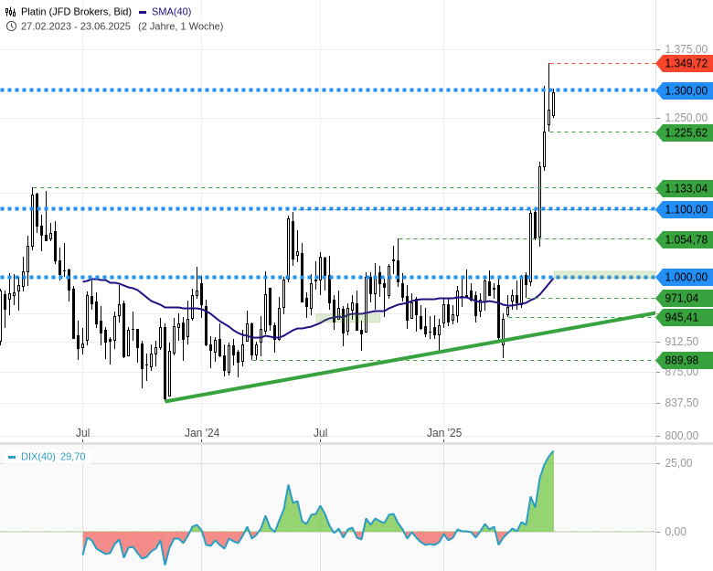Screen dimensions: 713x571
Task: Click the candlestick chart icon beside Platin
Action: point(11,12)
